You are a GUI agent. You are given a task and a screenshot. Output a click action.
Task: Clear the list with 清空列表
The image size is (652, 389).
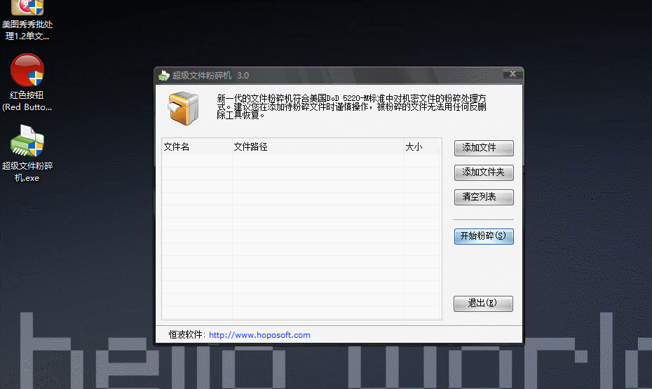(x=484, y=197)
